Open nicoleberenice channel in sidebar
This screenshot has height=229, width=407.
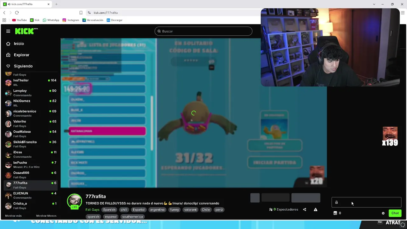pyautogui.click(x=31, y=113)
